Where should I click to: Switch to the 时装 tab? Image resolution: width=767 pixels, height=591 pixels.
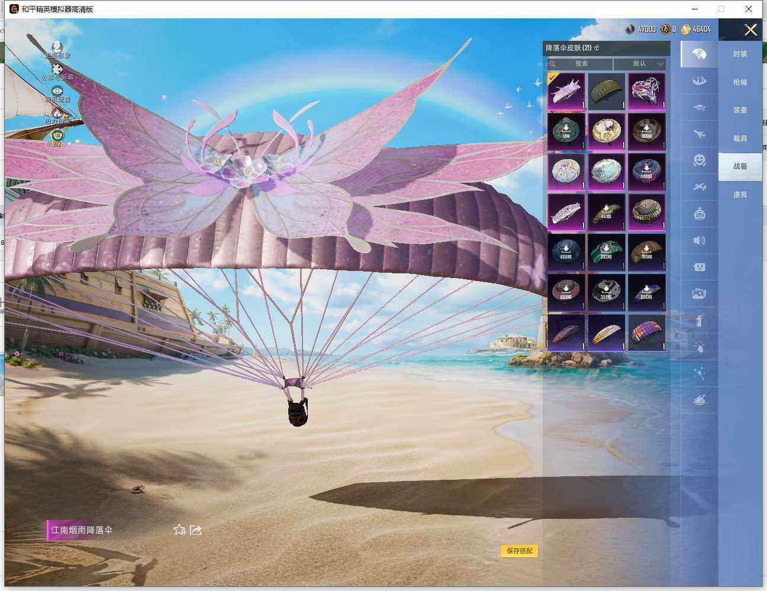[x=740, y=54]
